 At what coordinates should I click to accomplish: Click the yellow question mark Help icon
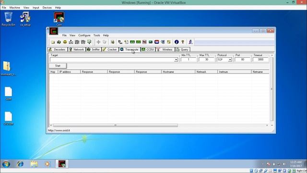click(183, 42)
